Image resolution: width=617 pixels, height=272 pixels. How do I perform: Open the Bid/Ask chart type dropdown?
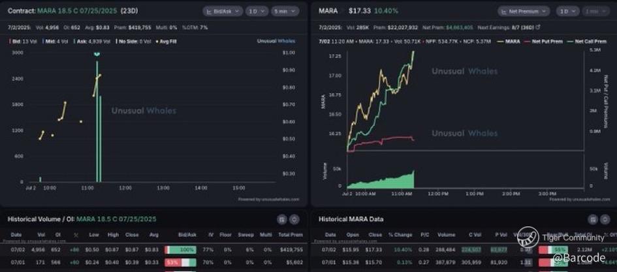pos(223,11)
